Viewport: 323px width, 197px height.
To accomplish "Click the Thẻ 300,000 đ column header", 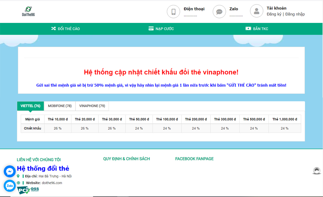I will [225, 119].
